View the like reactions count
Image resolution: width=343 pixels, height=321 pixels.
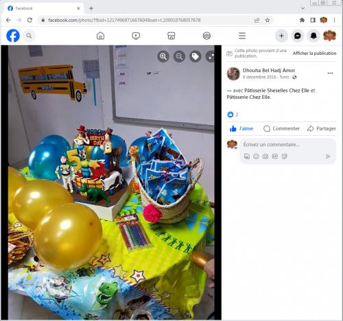coord(233,115)
